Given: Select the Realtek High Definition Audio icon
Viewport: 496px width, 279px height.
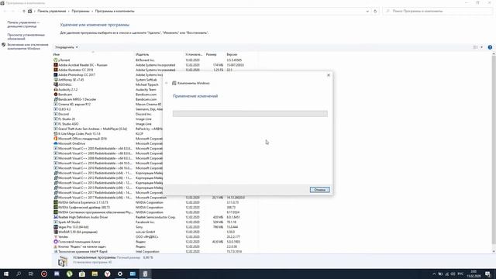Looking at the screenshot, I should click(x=56, y=217).
